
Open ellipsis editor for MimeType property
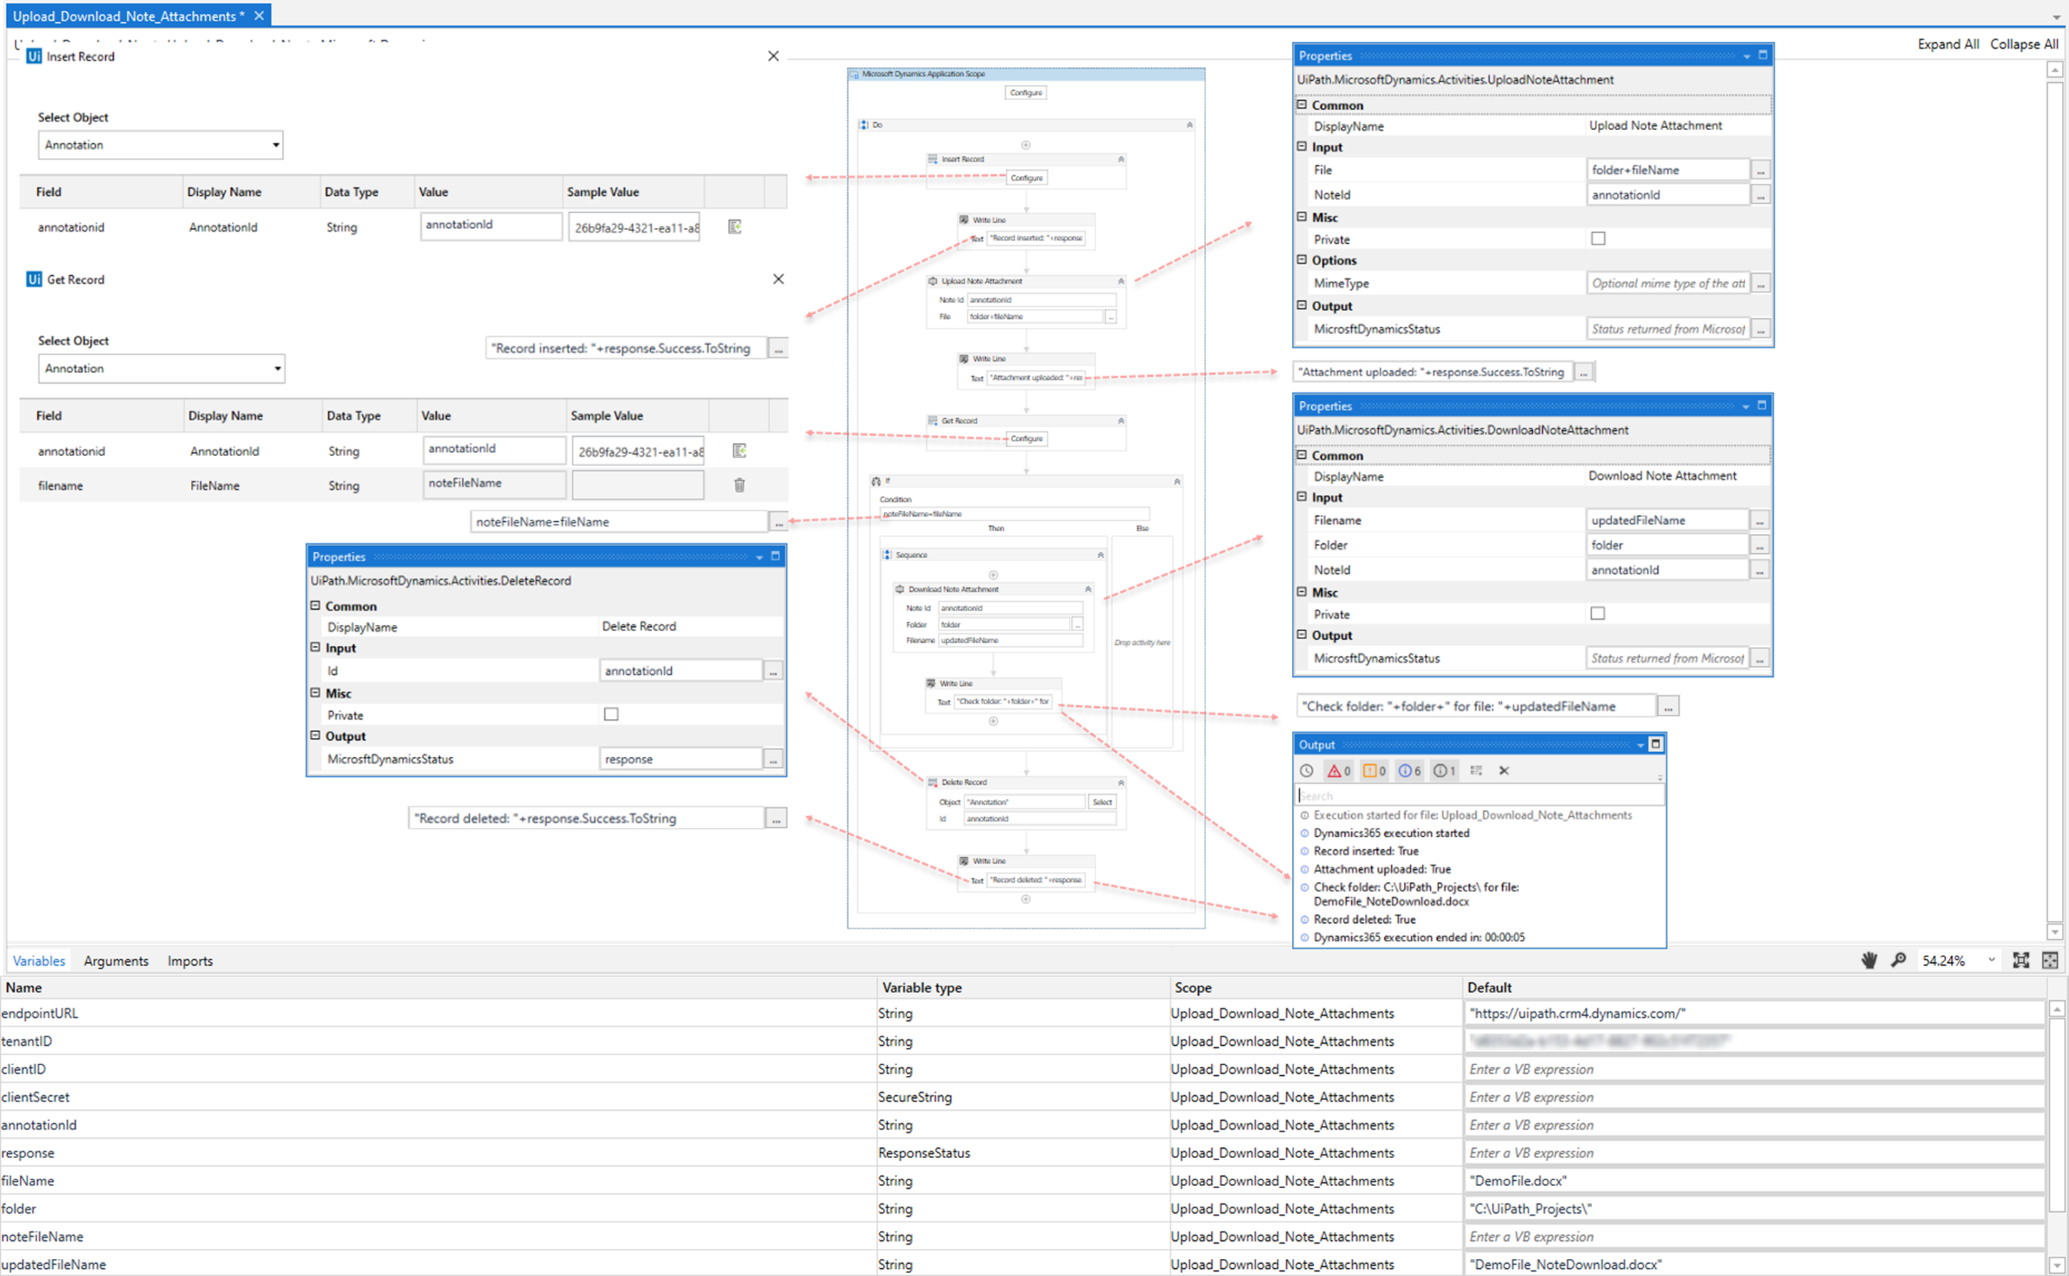pos(1760,284)
